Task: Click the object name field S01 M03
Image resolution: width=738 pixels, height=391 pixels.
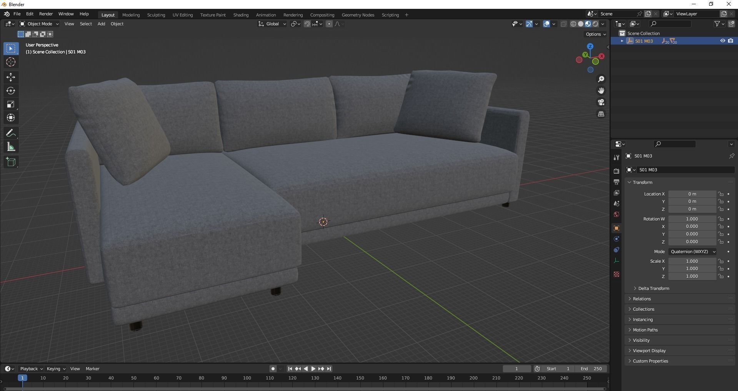Action: tap(685, 170)
